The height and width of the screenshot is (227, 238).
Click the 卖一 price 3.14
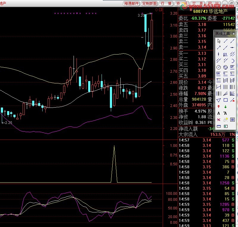click(x=202, y=47)
